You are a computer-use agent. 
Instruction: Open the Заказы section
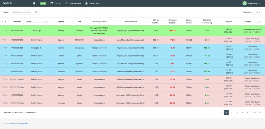(56, 3)
